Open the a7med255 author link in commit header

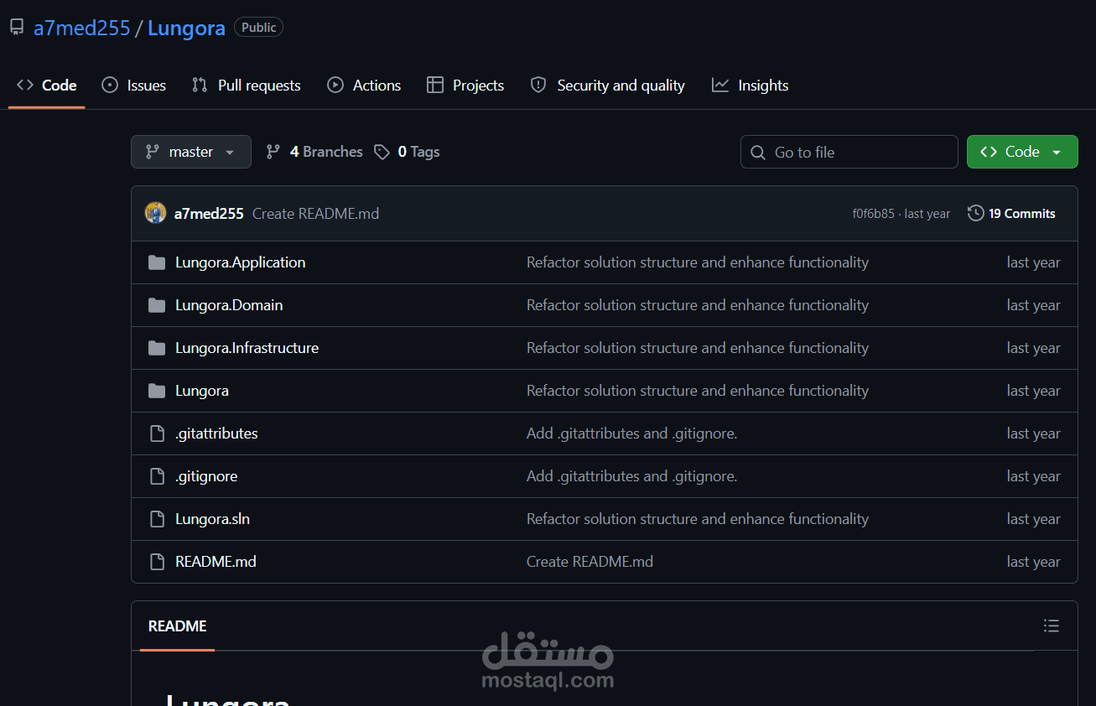coord(209,214)
